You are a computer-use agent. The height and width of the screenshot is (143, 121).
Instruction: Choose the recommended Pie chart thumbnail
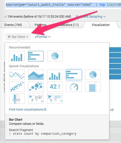[x=55, y=56]
